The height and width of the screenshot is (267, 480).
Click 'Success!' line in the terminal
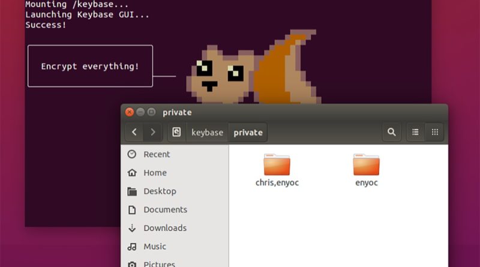[x=46, y=25]
